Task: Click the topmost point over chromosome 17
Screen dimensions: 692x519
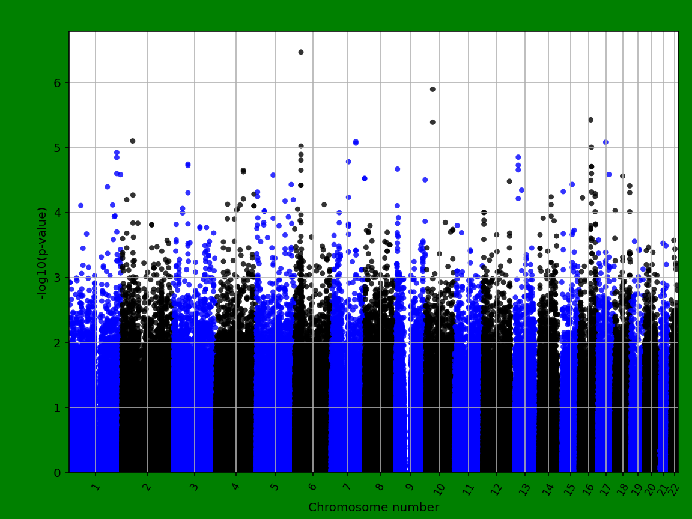Action: tap(606, 142)
